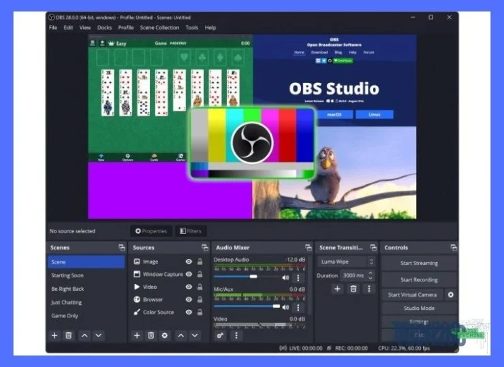Open the Profile menu

[x=126, y=28]
